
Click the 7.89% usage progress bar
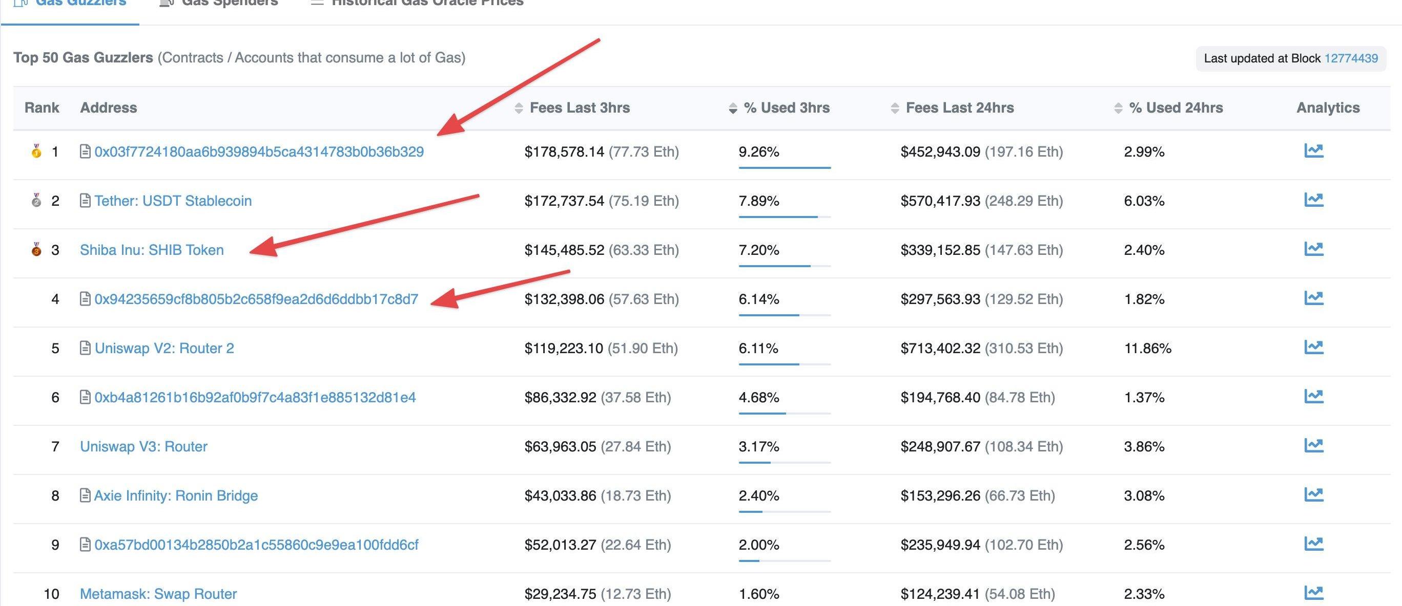click(x=785, y=217)
